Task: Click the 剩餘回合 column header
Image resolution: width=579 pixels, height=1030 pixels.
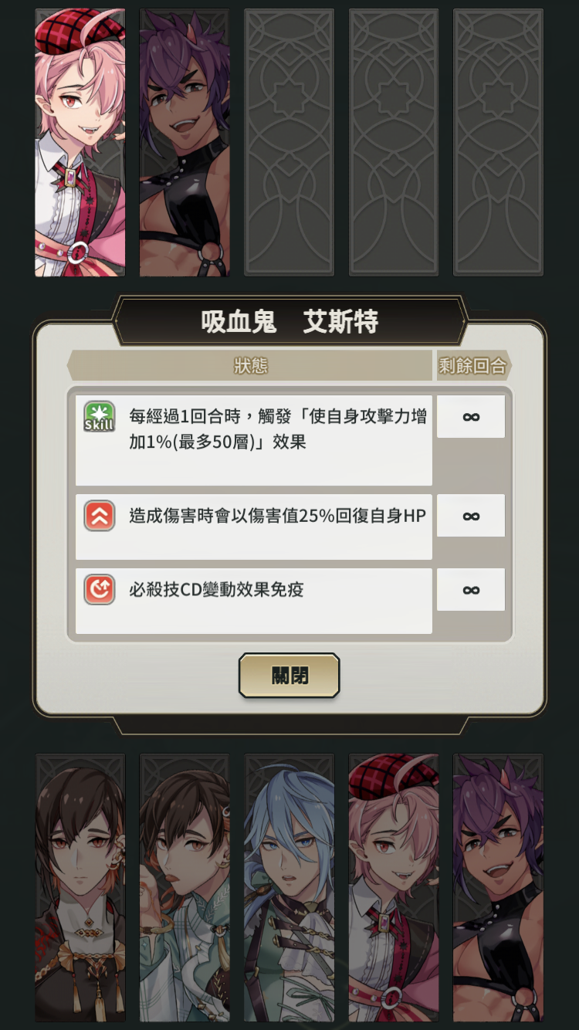Action: pos(472,365)
